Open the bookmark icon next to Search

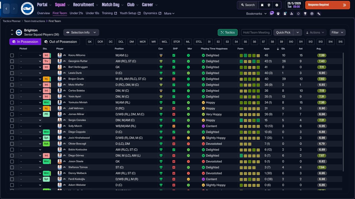click(262, 5)
